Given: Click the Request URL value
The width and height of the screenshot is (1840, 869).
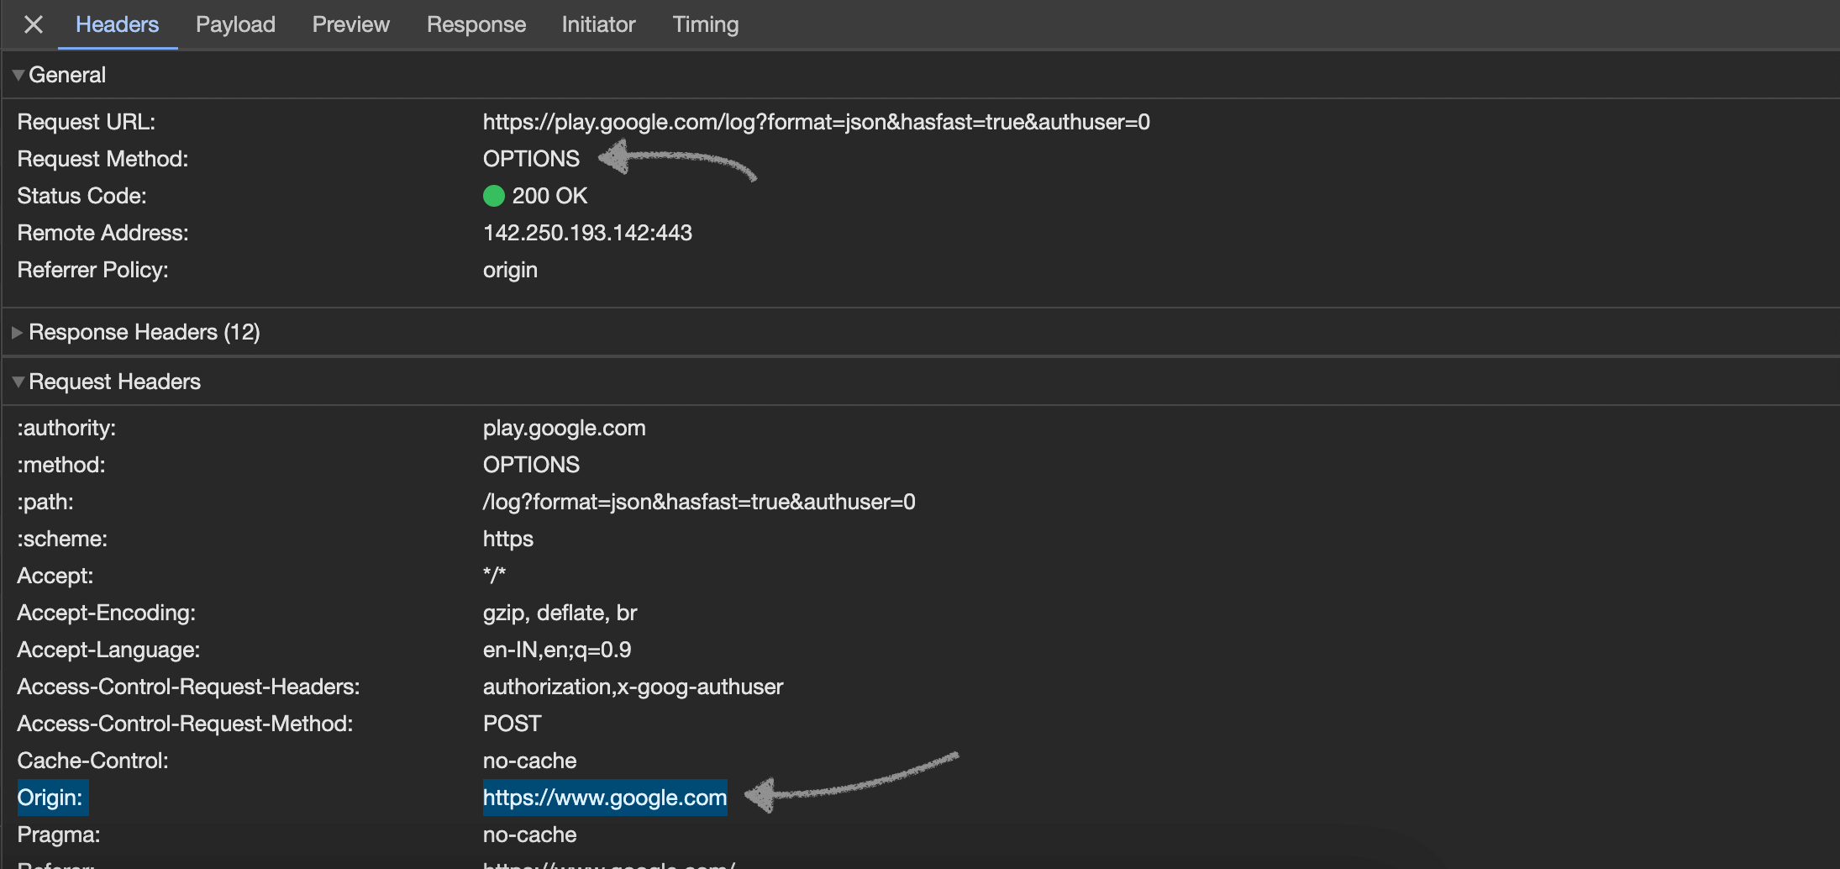Looking at the screenshot, I should click(x=816, y=122).
